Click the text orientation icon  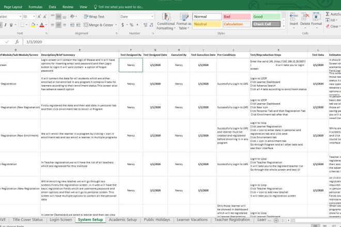pos(72,17)
